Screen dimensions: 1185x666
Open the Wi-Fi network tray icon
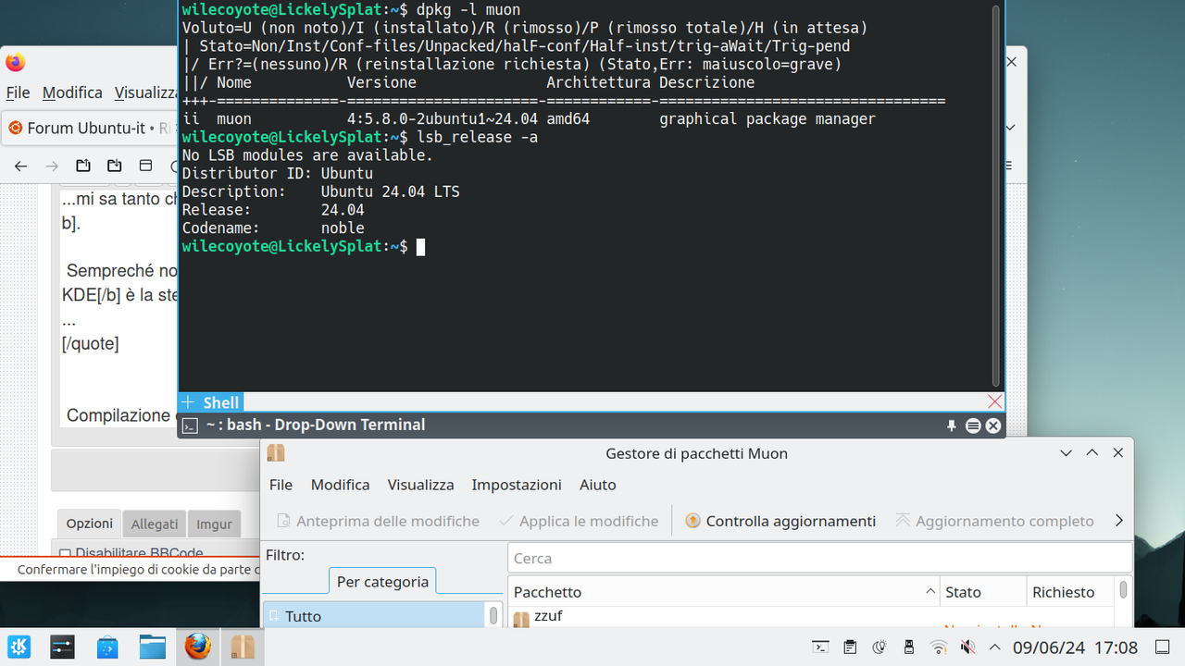tap(939, 647)
